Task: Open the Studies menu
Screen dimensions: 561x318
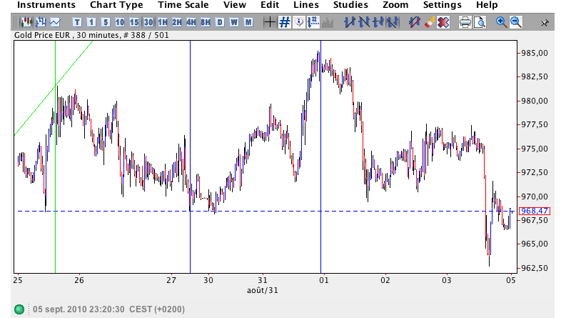Action: pos(350,5)
